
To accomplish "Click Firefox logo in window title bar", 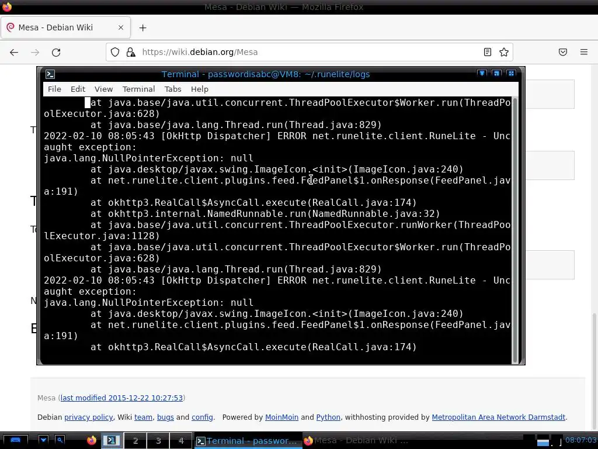I will [7, 6].
